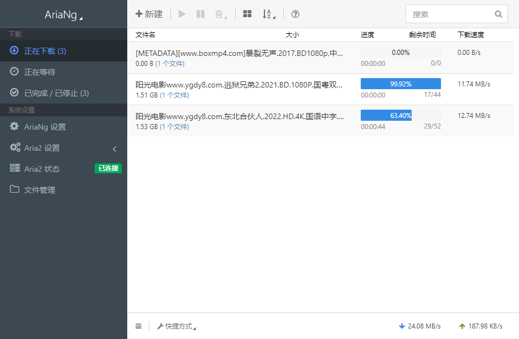Click the hamburger menu icon at bottom left

(x=138, y=326)
